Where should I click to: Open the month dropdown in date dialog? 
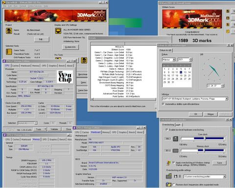click(174, 60)
